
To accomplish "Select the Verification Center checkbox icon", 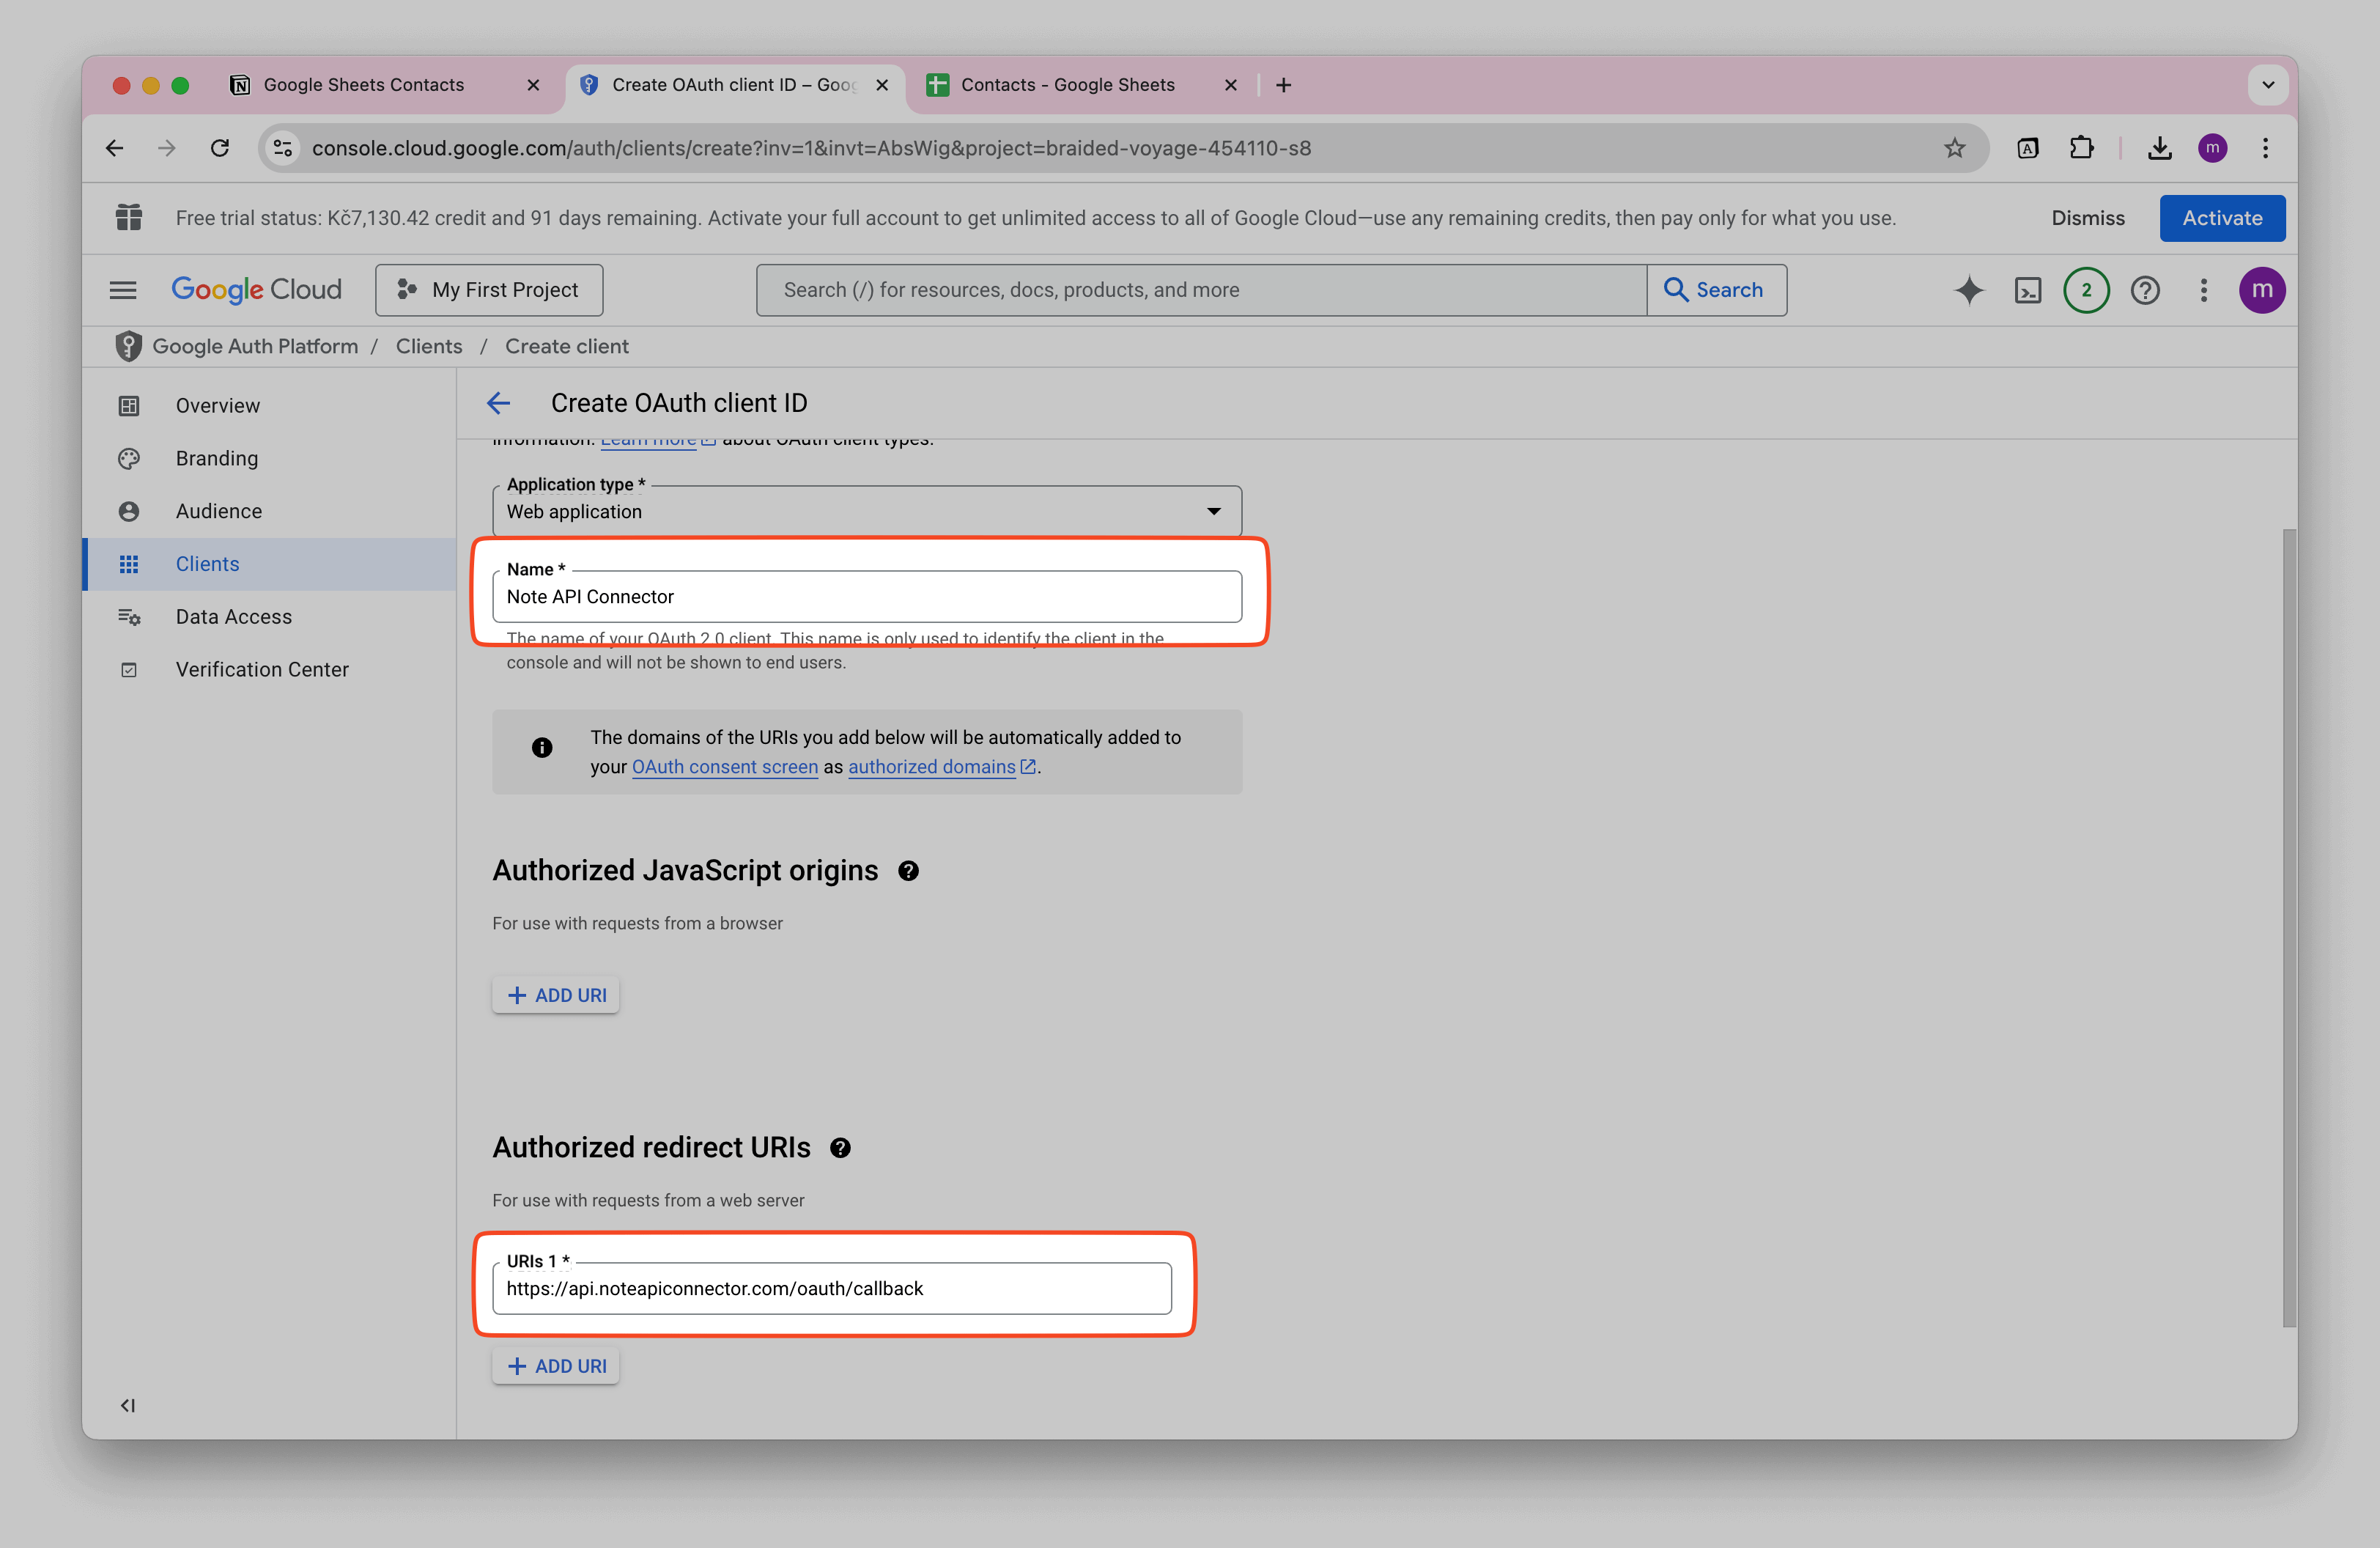I will (x=129, y=669).
